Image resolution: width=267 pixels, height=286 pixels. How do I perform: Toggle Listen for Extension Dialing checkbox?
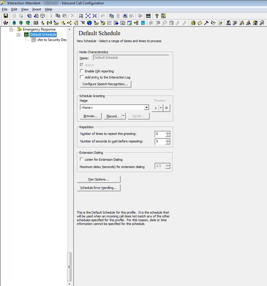pos(82,160)
